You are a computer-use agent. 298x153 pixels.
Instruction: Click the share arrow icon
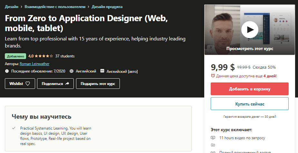pos(67,84)
